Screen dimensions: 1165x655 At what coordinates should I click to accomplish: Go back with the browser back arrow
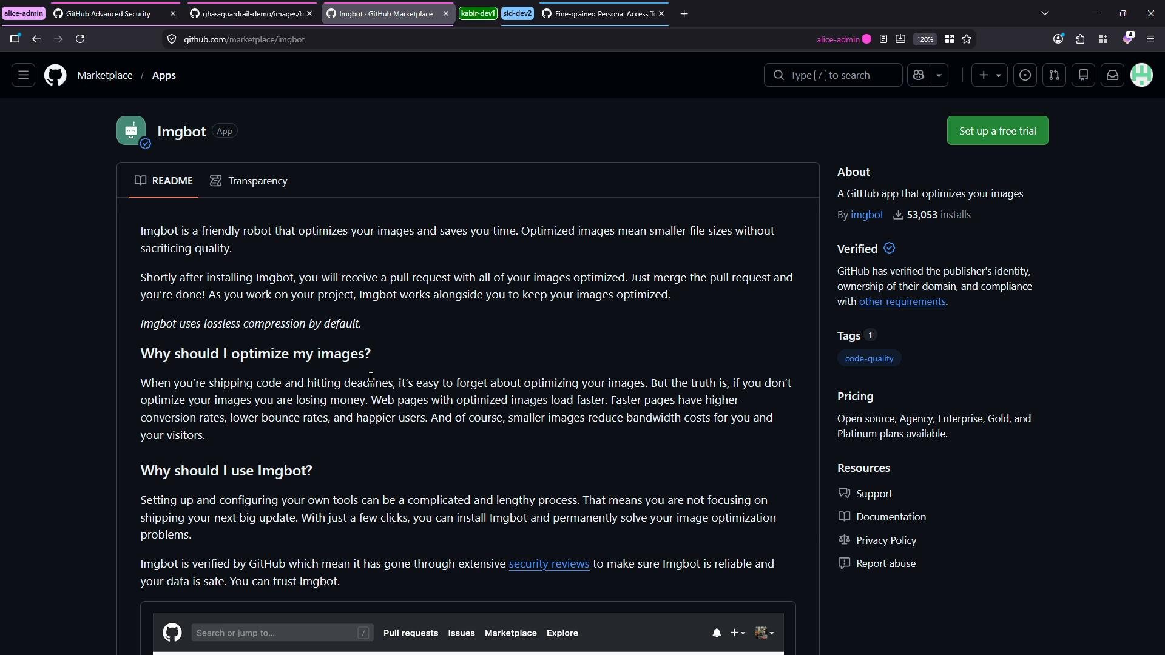[x=36, y=39]
